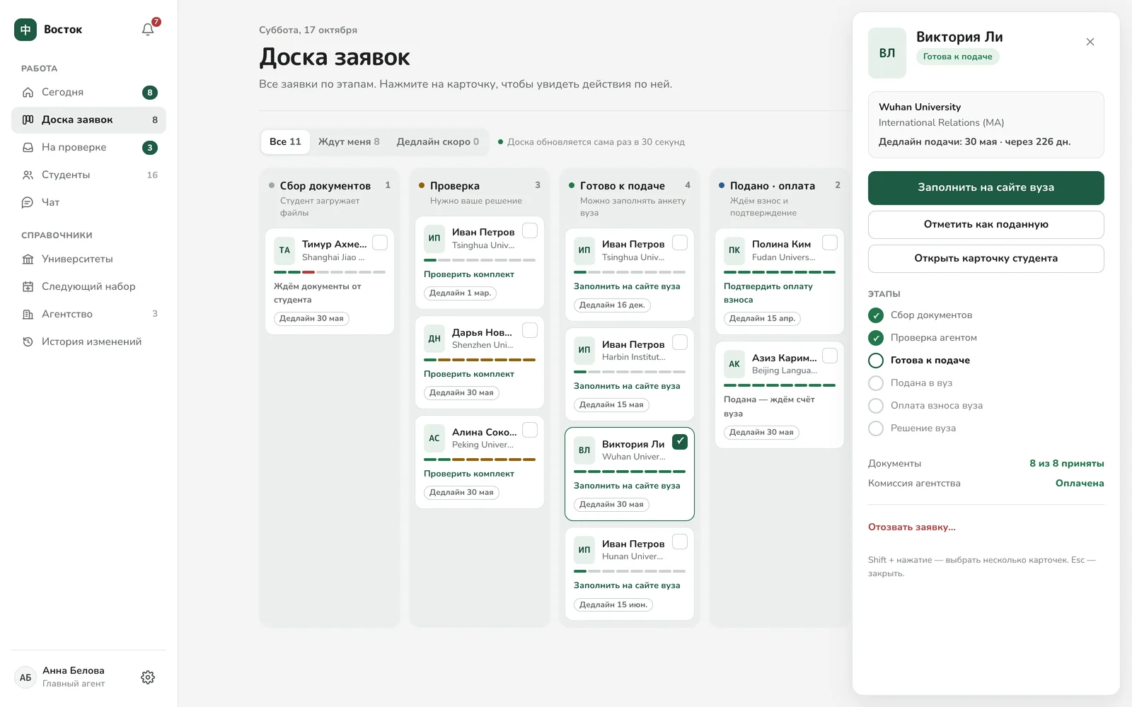Click ПК avatar on Полина Ким card
1132x707 pixels.
click(734, 250)
